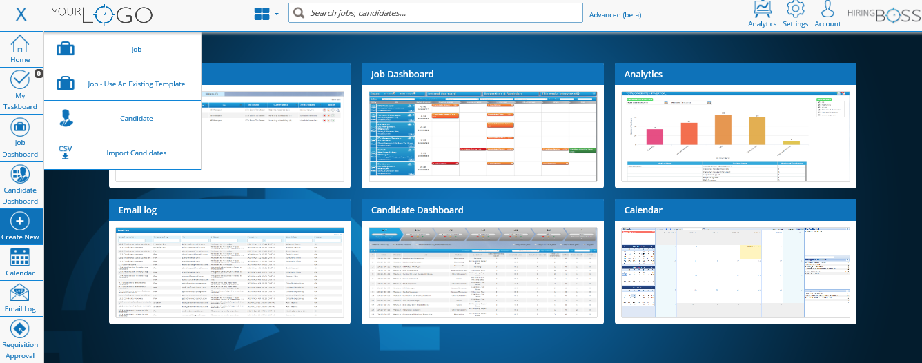
Task: Open the Analytics card thumbnail
Action: (736, 136)
